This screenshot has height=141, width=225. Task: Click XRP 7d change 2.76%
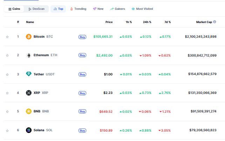click(165, 93)
